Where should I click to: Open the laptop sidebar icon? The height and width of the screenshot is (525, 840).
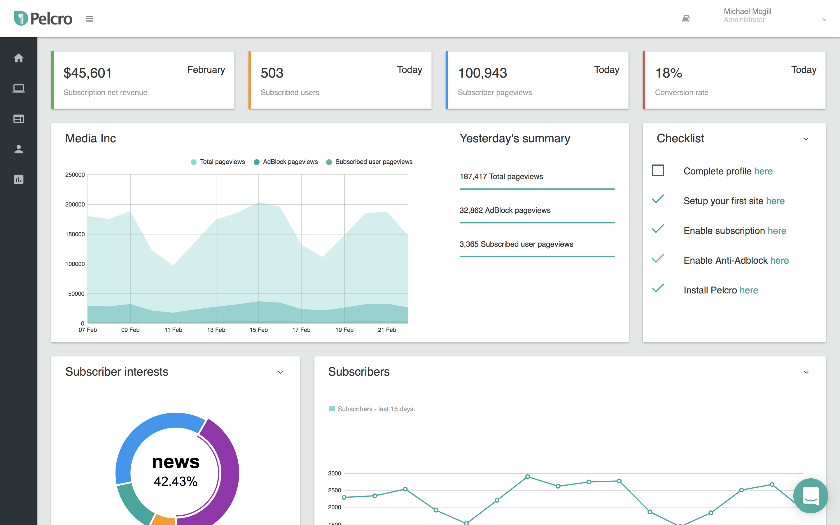click(x=19, y=89)
